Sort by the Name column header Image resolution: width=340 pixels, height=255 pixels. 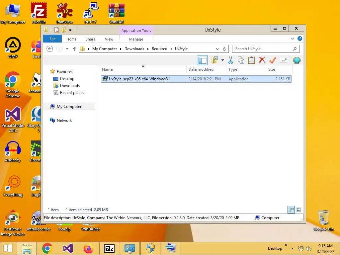(x=143, y=69)
